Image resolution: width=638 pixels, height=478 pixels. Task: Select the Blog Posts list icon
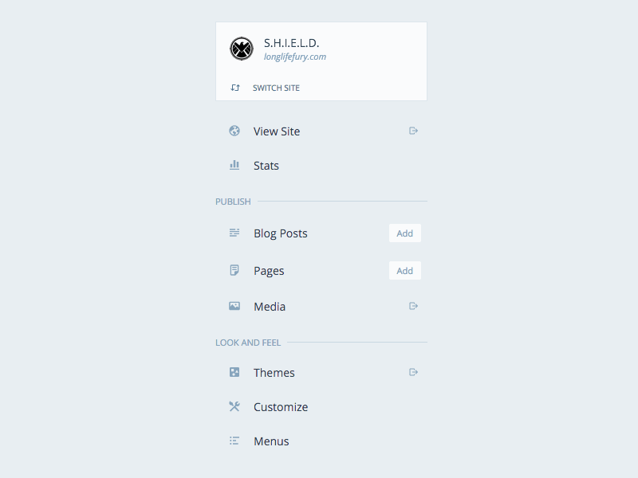(x=234, y=233)
